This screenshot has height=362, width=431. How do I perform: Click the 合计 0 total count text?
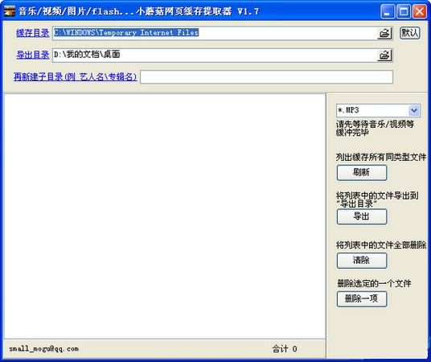click(x=285, y=349)
